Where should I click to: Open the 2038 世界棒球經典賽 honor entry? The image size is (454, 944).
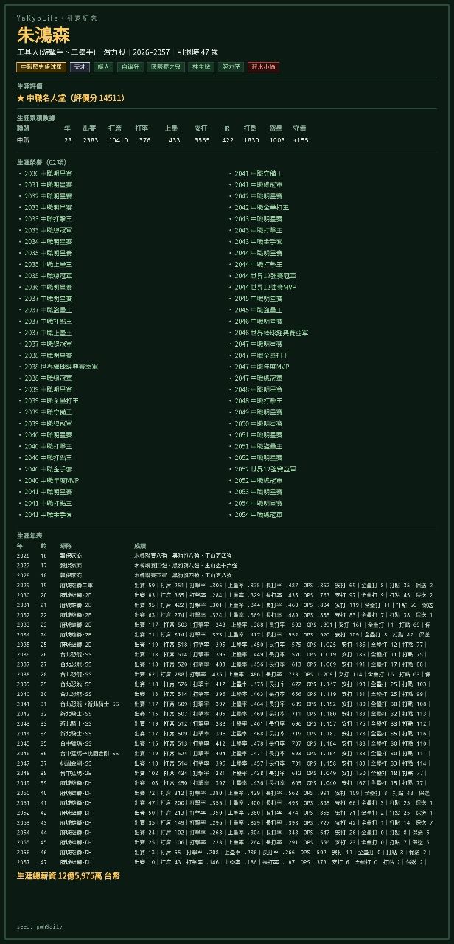[x=61, y=367]
